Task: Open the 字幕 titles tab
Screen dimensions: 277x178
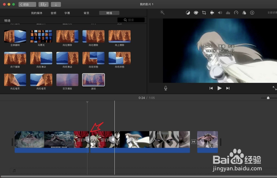Action: click(x=67, y=13)
